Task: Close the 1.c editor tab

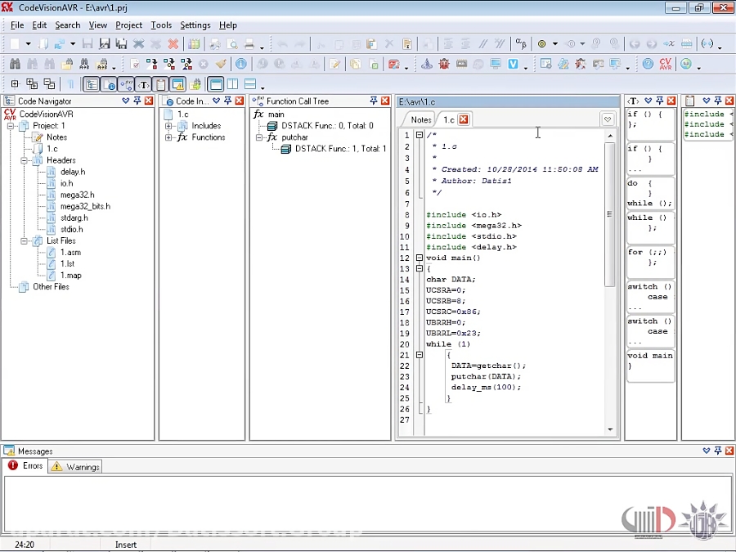Action: [x=464, y=119]
